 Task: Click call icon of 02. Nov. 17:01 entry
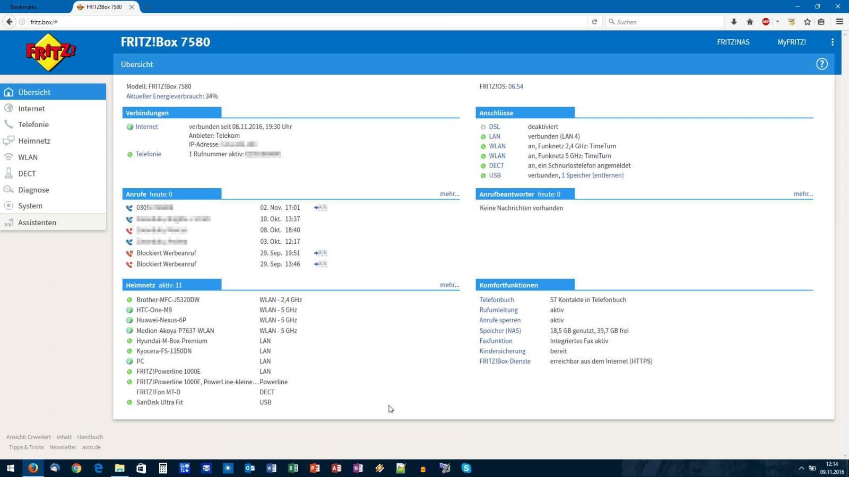129,208
